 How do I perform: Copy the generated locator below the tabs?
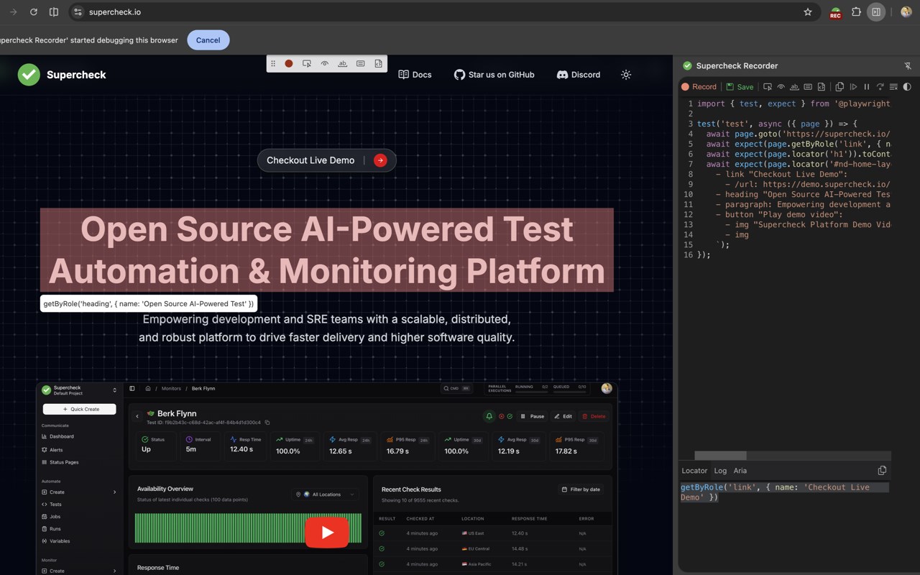coord(882,471)
